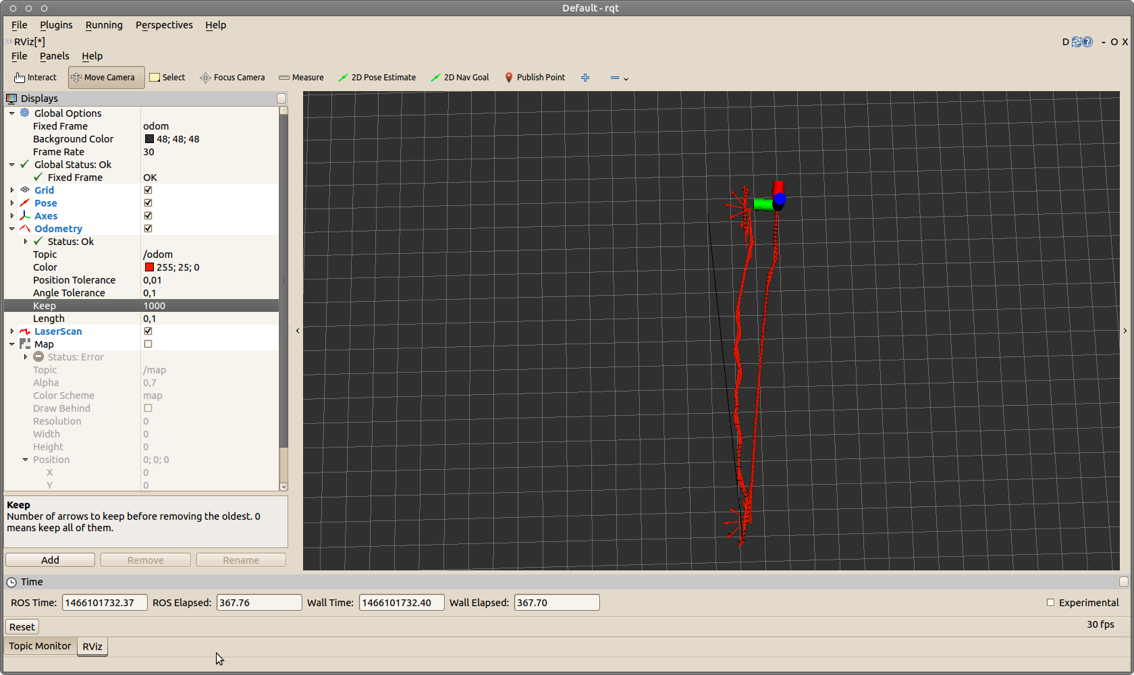The image size is (1134, 675).
Task: Collapse the Global Options section
Action: click(x=12, y=113)
